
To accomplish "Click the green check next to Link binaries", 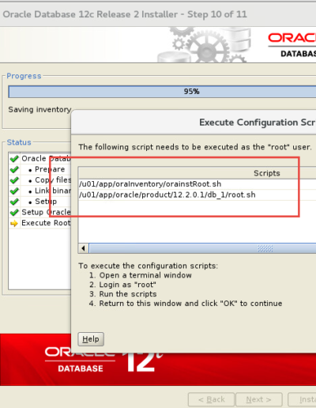I will pyautogui.click(x=14, y=191).
